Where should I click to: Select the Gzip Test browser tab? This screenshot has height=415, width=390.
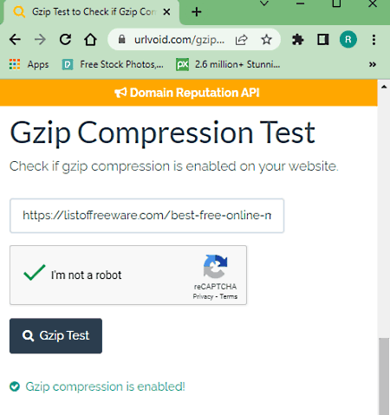click(x=91, y=12)
